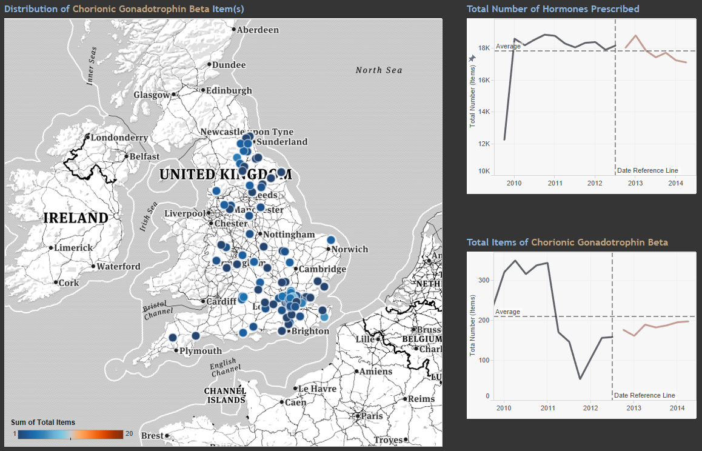
Task: Click the Glasgow label on the map
Action: click(152, 95)
